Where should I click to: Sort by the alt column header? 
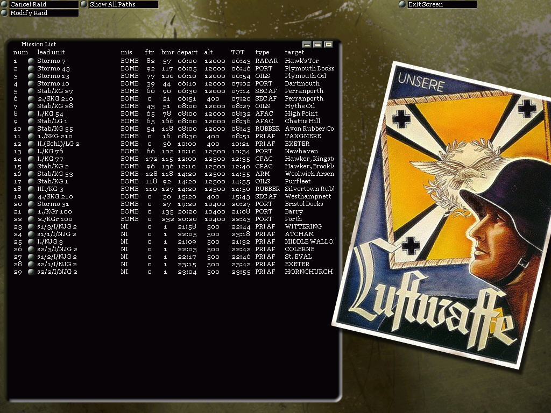point(208,52)
